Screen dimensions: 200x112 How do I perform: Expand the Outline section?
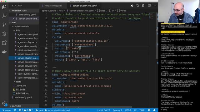[24, 106]
